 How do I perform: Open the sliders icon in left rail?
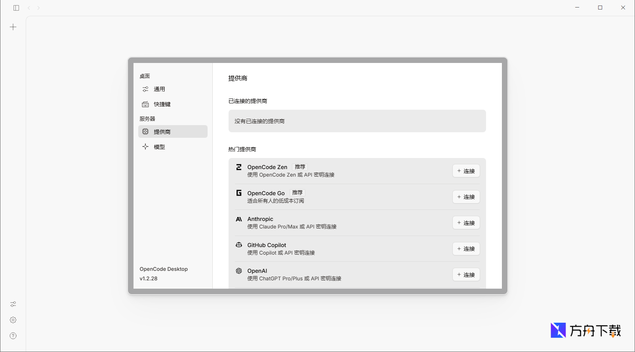(x=13, y=304)
